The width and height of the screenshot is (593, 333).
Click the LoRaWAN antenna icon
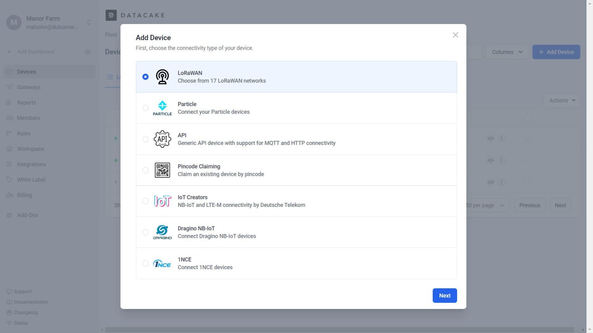(x=162, y=77)
